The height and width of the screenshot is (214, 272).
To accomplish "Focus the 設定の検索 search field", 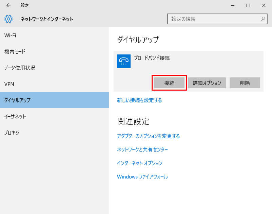I will point(214,19).
